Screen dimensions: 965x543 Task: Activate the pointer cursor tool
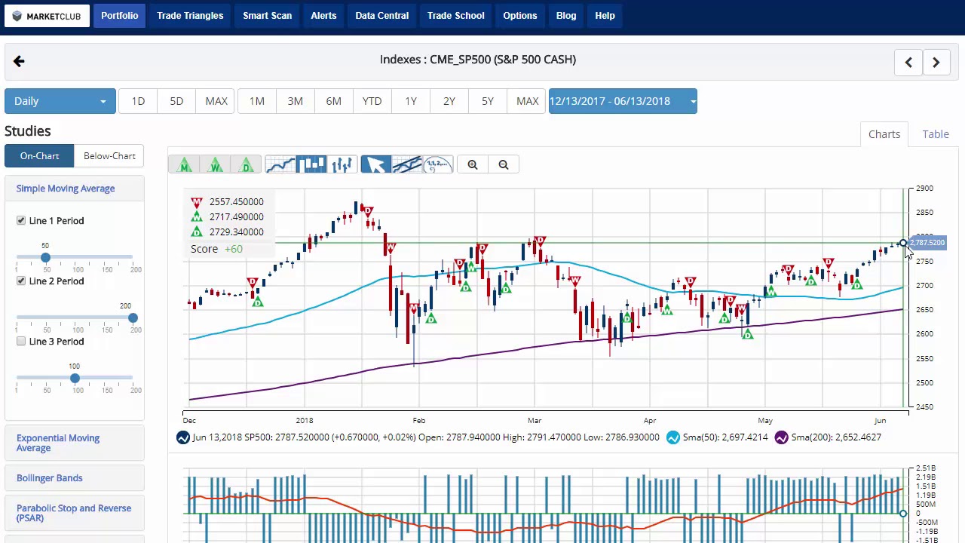tap(375, 164)
